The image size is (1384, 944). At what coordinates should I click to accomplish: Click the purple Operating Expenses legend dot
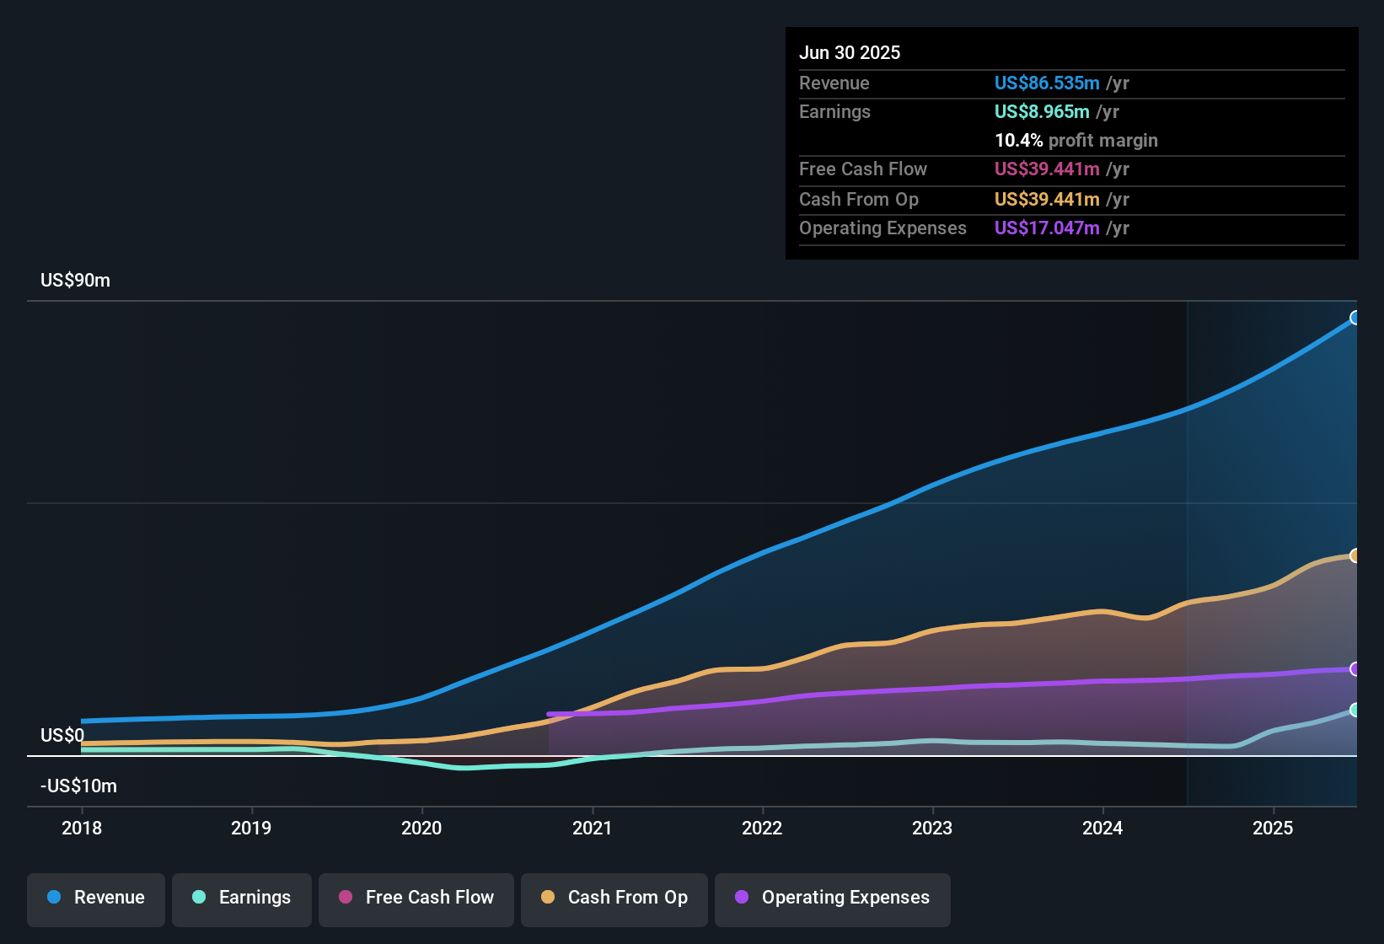tap(742, 898)
